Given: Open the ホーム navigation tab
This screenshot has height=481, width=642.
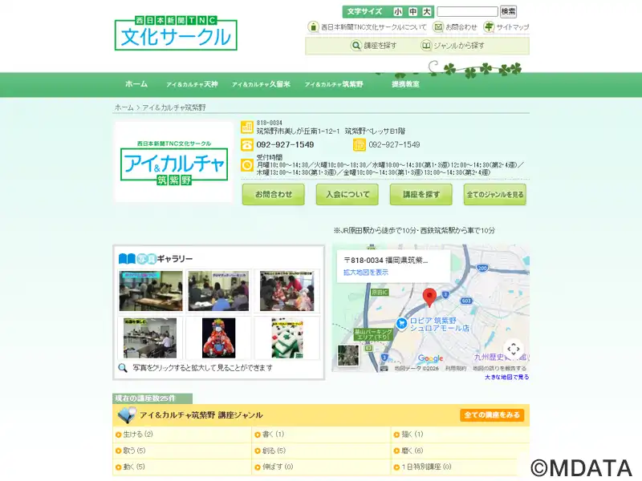Looking at the screenshot, I should coord(136,84).
